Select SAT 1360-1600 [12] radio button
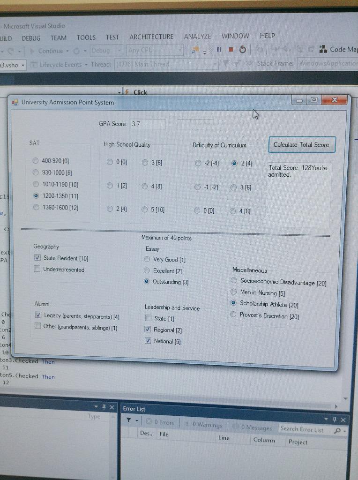The width and height of the screenshot is (358, 480). (37, 207)
